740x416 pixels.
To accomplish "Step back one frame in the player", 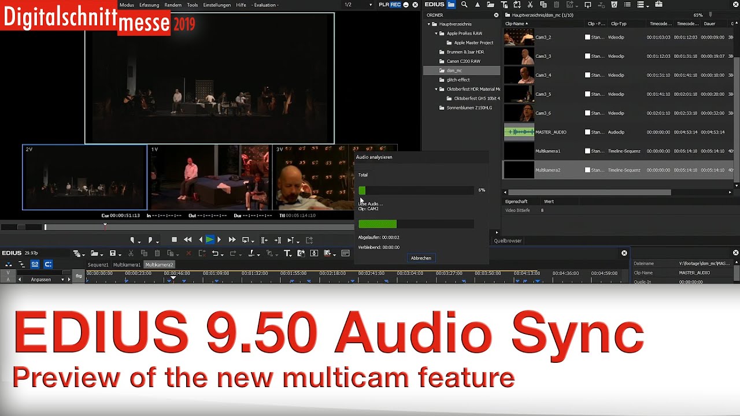I will click(x=201, y=240).
